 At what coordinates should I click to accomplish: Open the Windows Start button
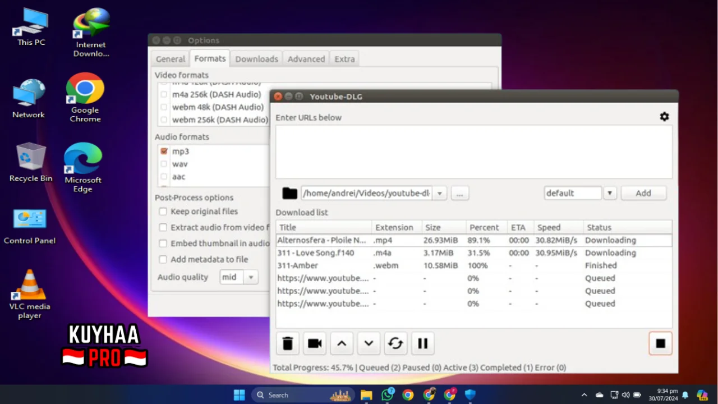click(x=239, y=395)
